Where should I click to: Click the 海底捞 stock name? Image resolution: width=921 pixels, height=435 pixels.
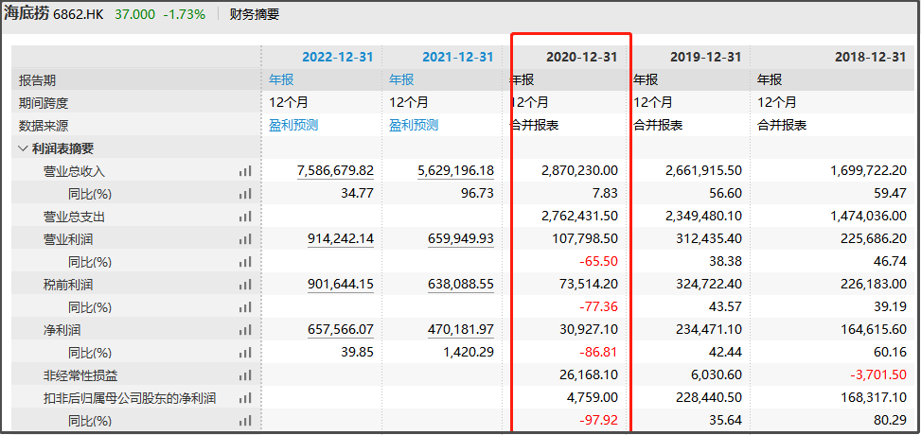(x=27, y=15)
